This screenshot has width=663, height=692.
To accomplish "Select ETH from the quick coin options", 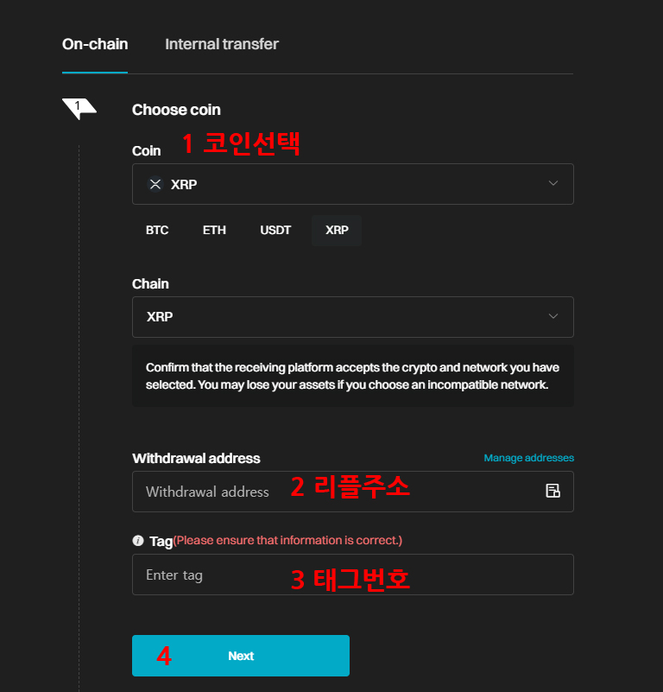I will tap(214, 230).
